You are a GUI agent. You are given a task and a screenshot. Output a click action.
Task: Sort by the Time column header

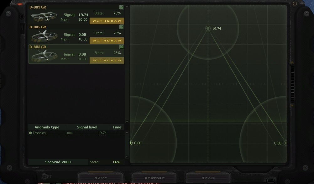click(117, 127)
